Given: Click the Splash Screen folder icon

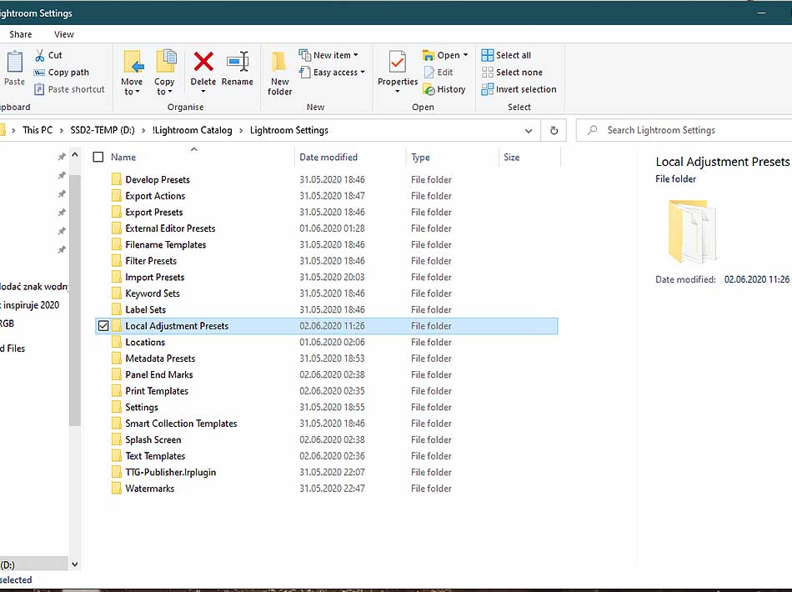Looking at the screenshot, I should (116, 439).
